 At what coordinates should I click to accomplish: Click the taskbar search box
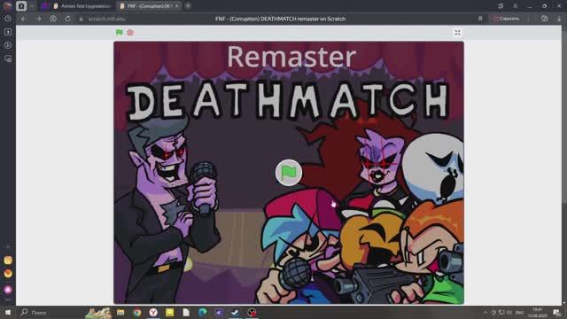(50, 312)
